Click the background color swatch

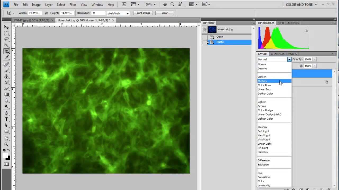(x=8, y=158)
